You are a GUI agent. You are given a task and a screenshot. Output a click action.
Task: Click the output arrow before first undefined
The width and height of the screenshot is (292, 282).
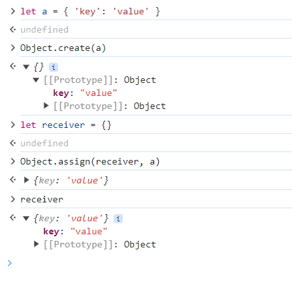(x=13, y=29)
